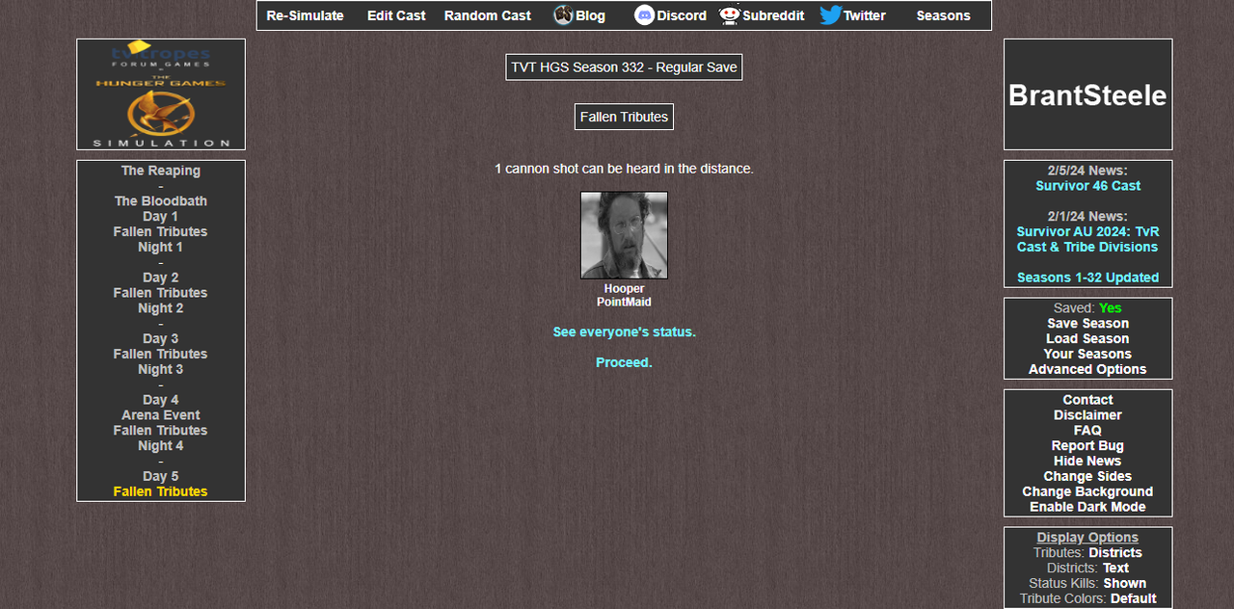Open Survivor AU 2024 TvR news link
This screenshot has width=1234, height=609.
[1087, 239]
